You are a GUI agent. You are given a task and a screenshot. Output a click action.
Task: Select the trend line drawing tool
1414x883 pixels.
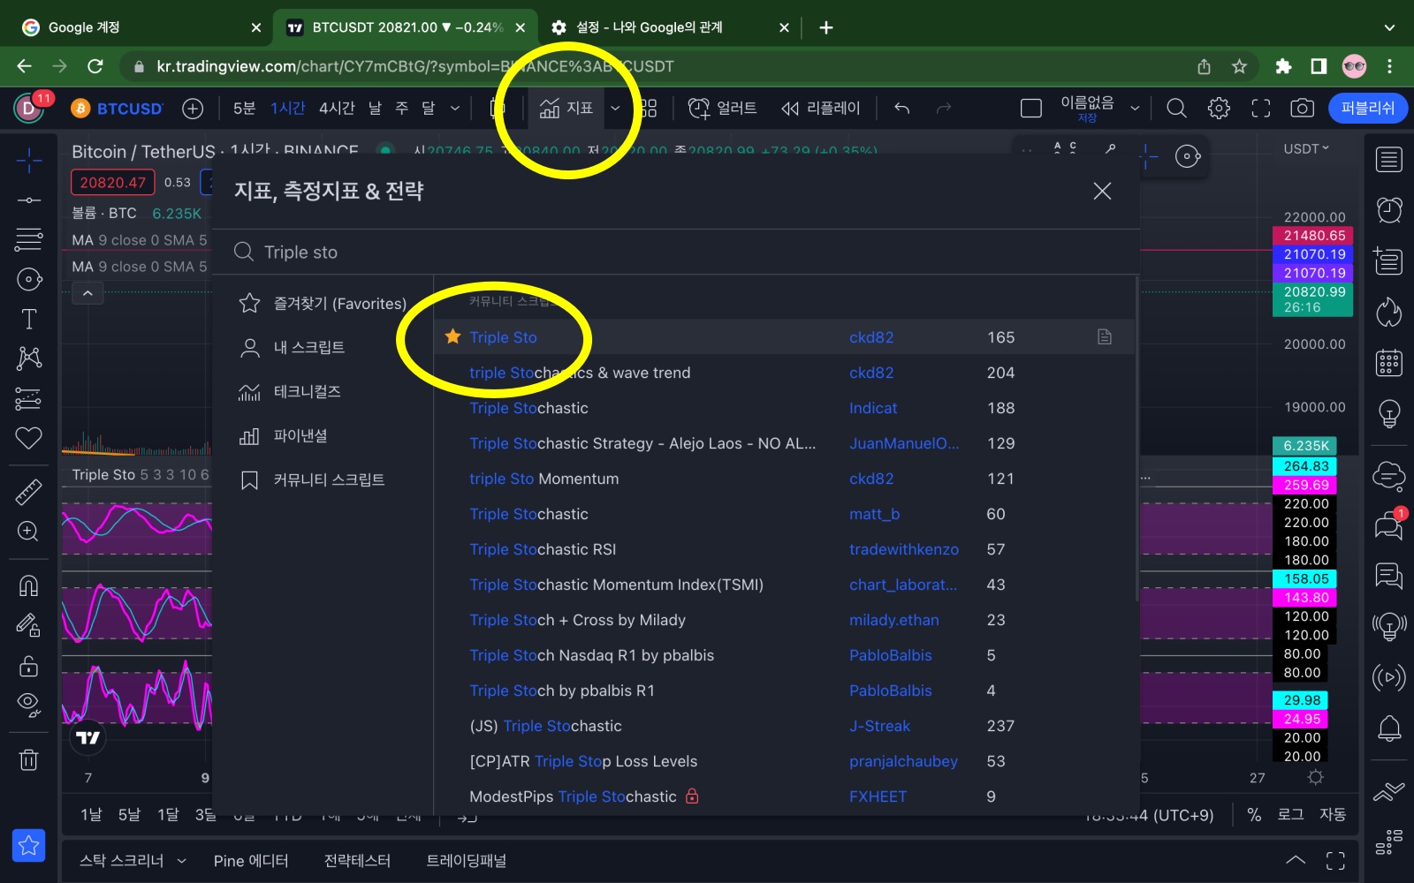click(28, 200)
